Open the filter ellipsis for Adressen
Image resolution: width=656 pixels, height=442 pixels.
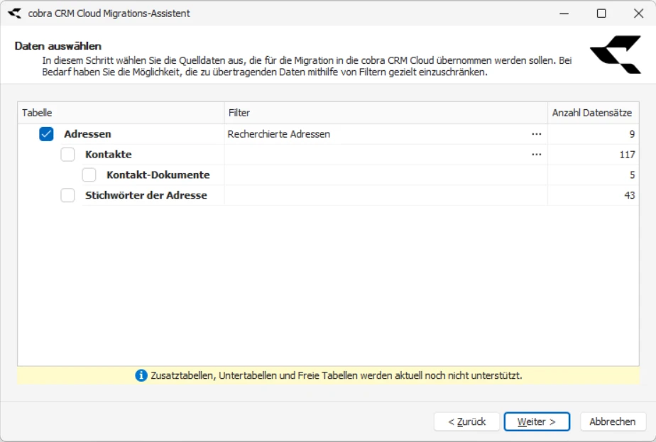(537, 133)
